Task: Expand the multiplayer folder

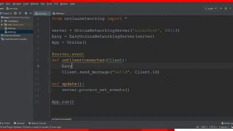Action: click(2, 21)
